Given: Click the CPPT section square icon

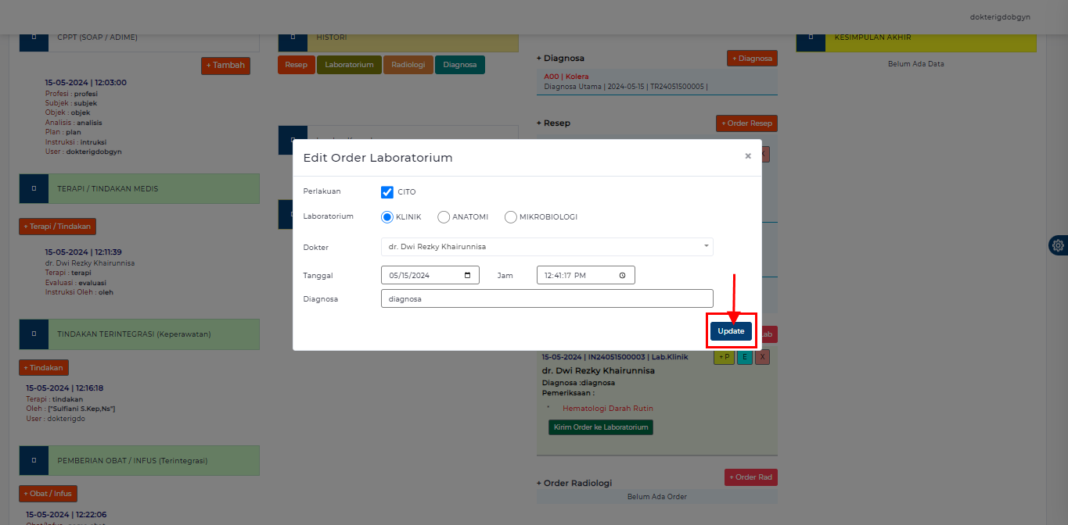Looking at the screenshot, I should click(34, 37).
